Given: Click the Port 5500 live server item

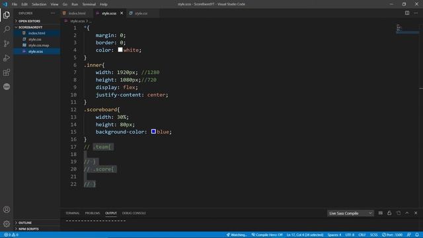Looking at the screenshot, I should 392,235.
